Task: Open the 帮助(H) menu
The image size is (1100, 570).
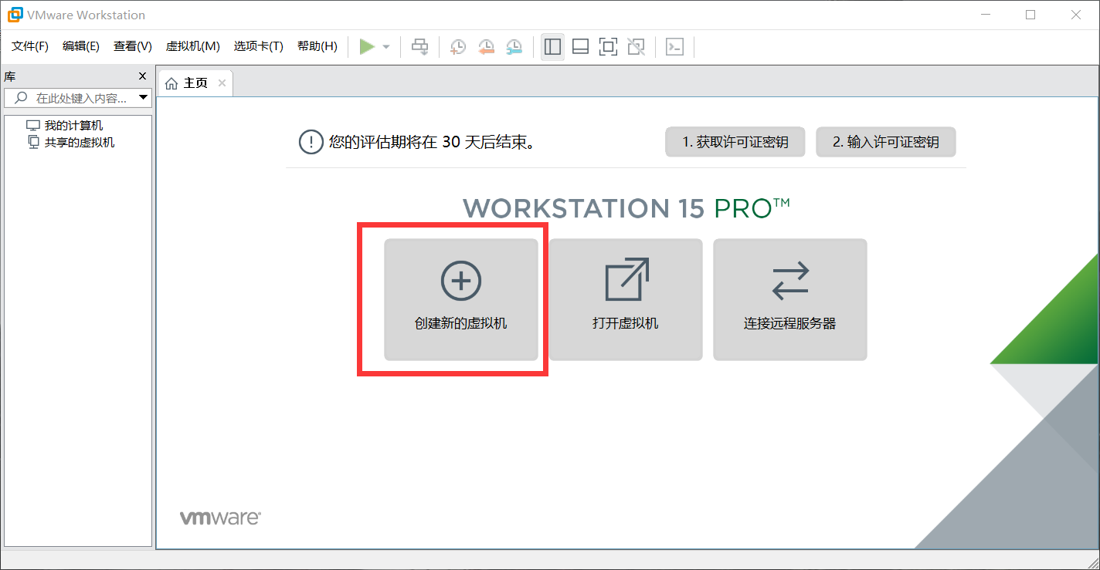Action: pyautogui.click(x=317, y=46)
